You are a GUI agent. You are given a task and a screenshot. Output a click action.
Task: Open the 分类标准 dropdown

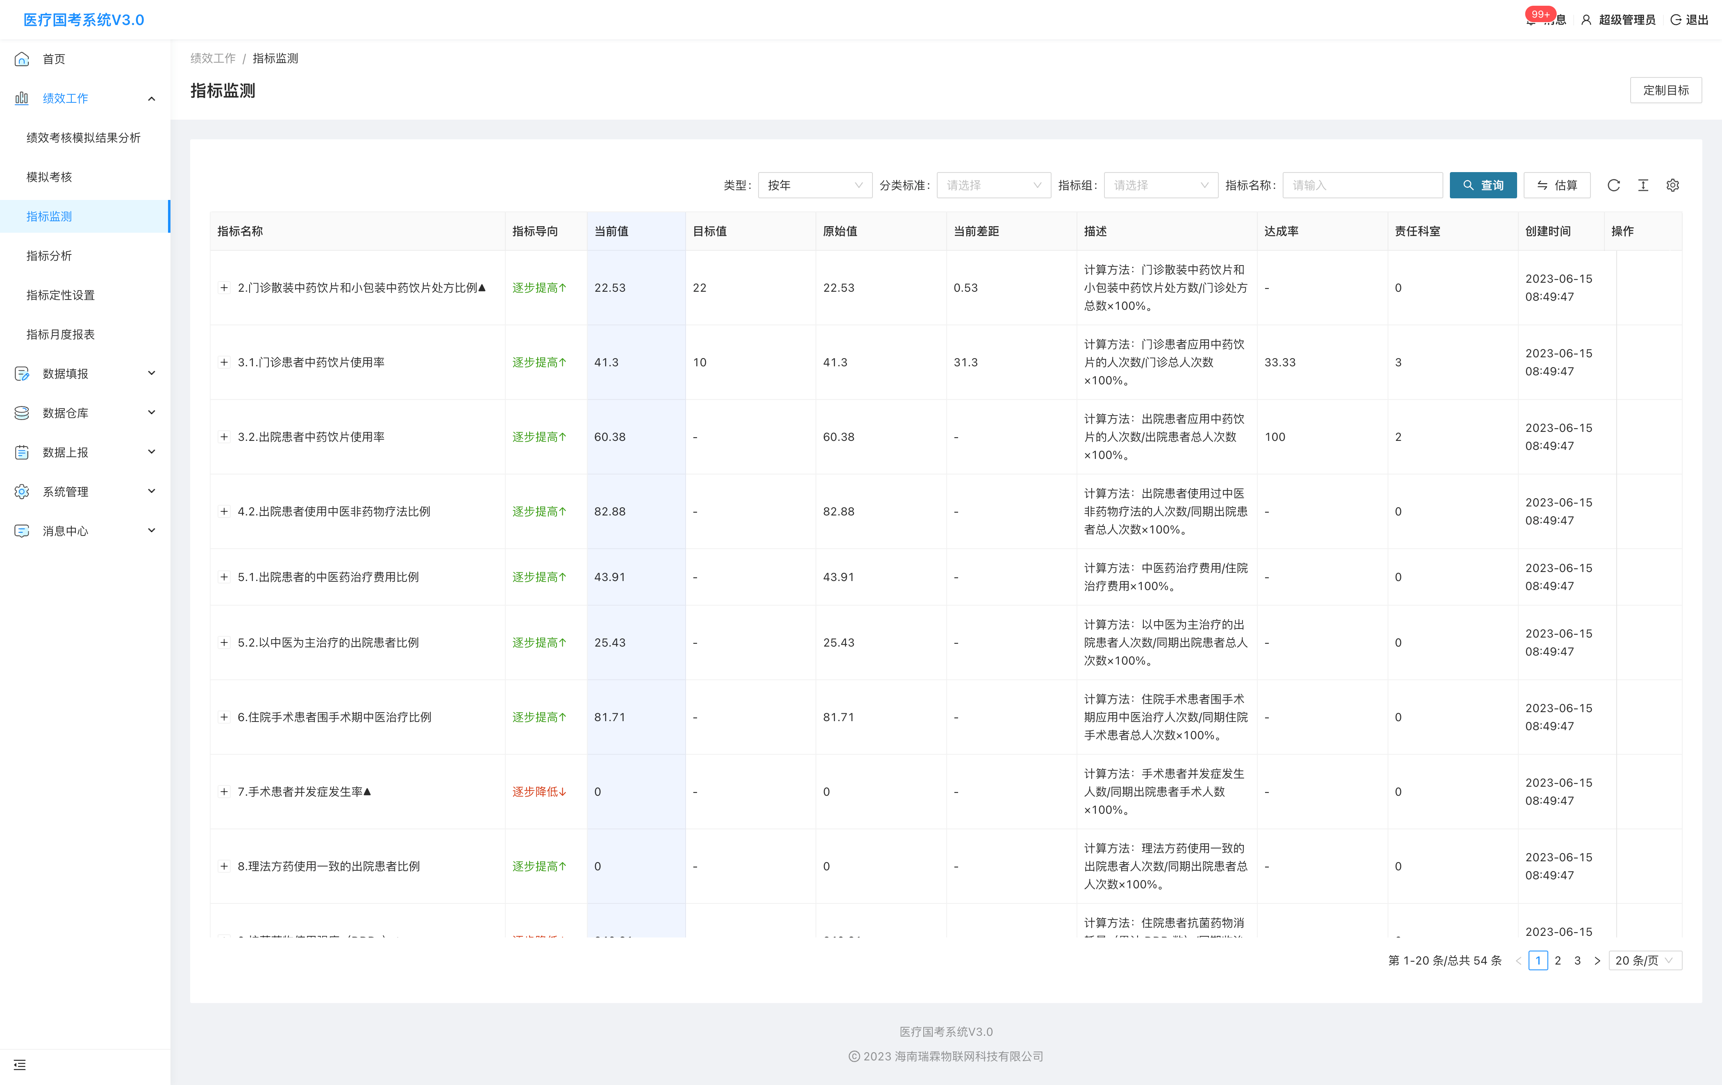pos(993,185)
